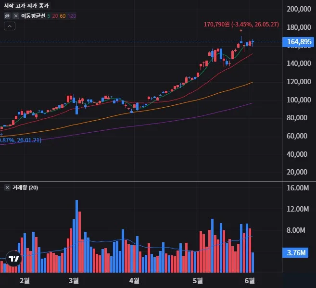Select the 3월 label on time axis
The height and width of the screenshot is (288, 316).
(74, 280)
